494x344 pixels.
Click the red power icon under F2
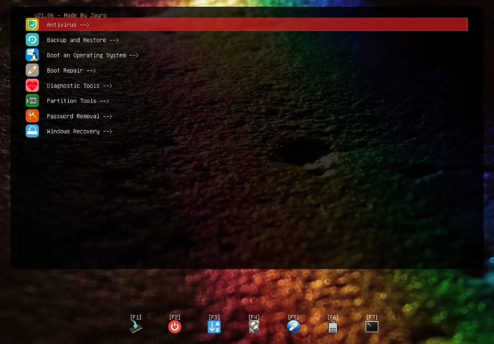pyautogui.click(x=174, y=327)
